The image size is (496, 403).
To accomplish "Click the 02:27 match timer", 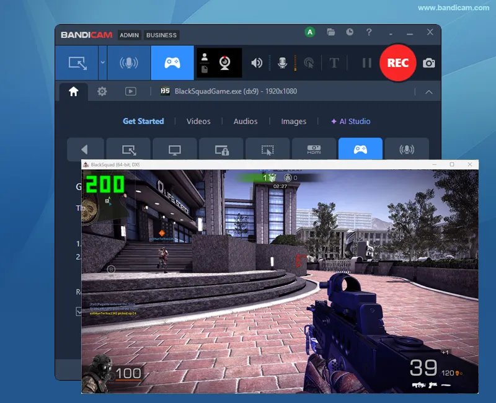I will [x=280, y=187].
